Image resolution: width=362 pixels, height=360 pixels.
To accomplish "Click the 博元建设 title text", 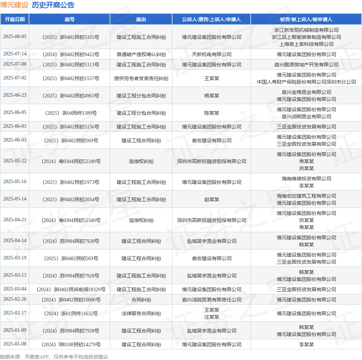I will click(x=14, y=5).
